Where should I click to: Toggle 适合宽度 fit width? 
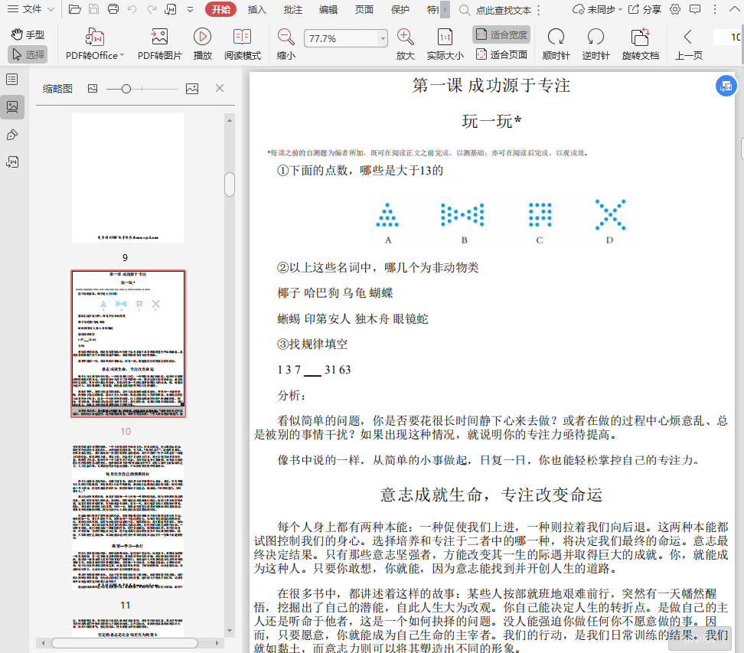pos(501,34)
